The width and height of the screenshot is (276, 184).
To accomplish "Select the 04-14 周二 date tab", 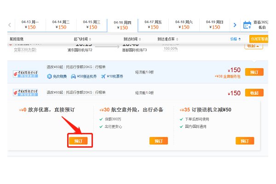I will pos(61,25).
